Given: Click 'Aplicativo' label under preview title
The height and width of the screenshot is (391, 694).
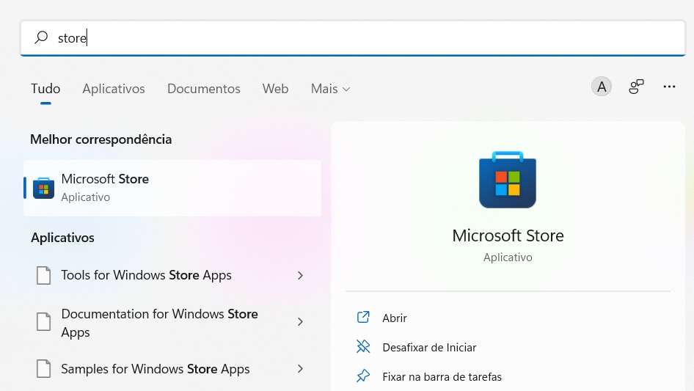Looking at the screenshot, I should click(x=508, y=257).
